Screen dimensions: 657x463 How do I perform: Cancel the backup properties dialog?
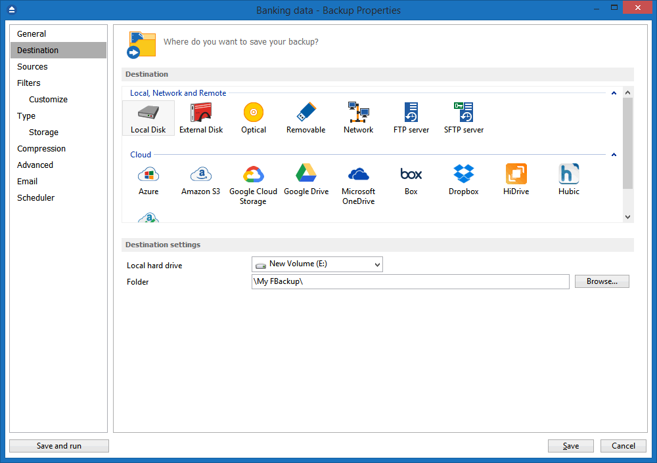623,446
